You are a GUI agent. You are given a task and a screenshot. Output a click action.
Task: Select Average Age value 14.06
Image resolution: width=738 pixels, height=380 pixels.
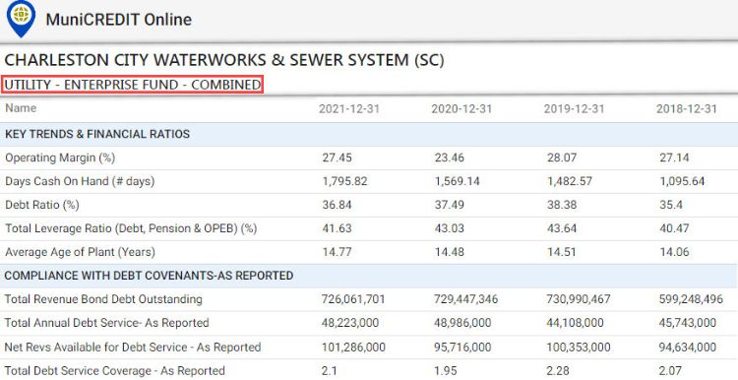tap(674, 252)
